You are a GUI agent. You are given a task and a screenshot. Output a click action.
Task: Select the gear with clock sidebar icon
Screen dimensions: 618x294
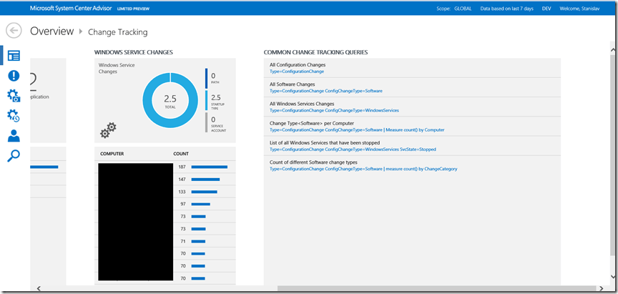pyautogui.click(x=13, y=116)
